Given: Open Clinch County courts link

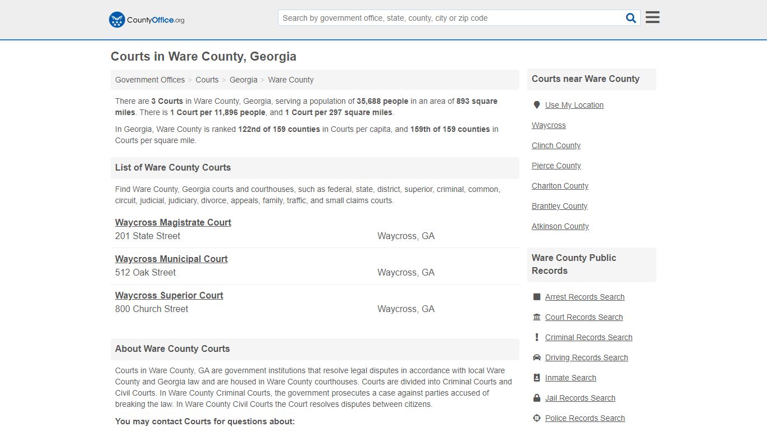Looking at the screenshot, I should [x=556, y=145].
